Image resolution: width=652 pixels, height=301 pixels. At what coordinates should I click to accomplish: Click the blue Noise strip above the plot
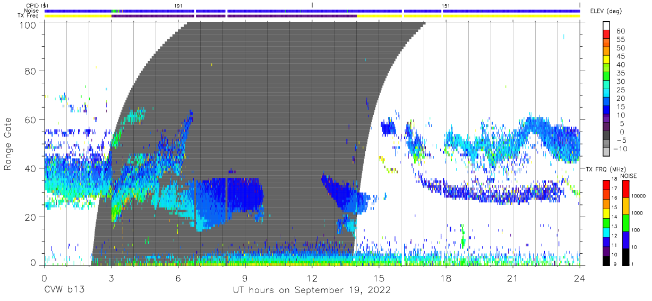coord(312,11)
